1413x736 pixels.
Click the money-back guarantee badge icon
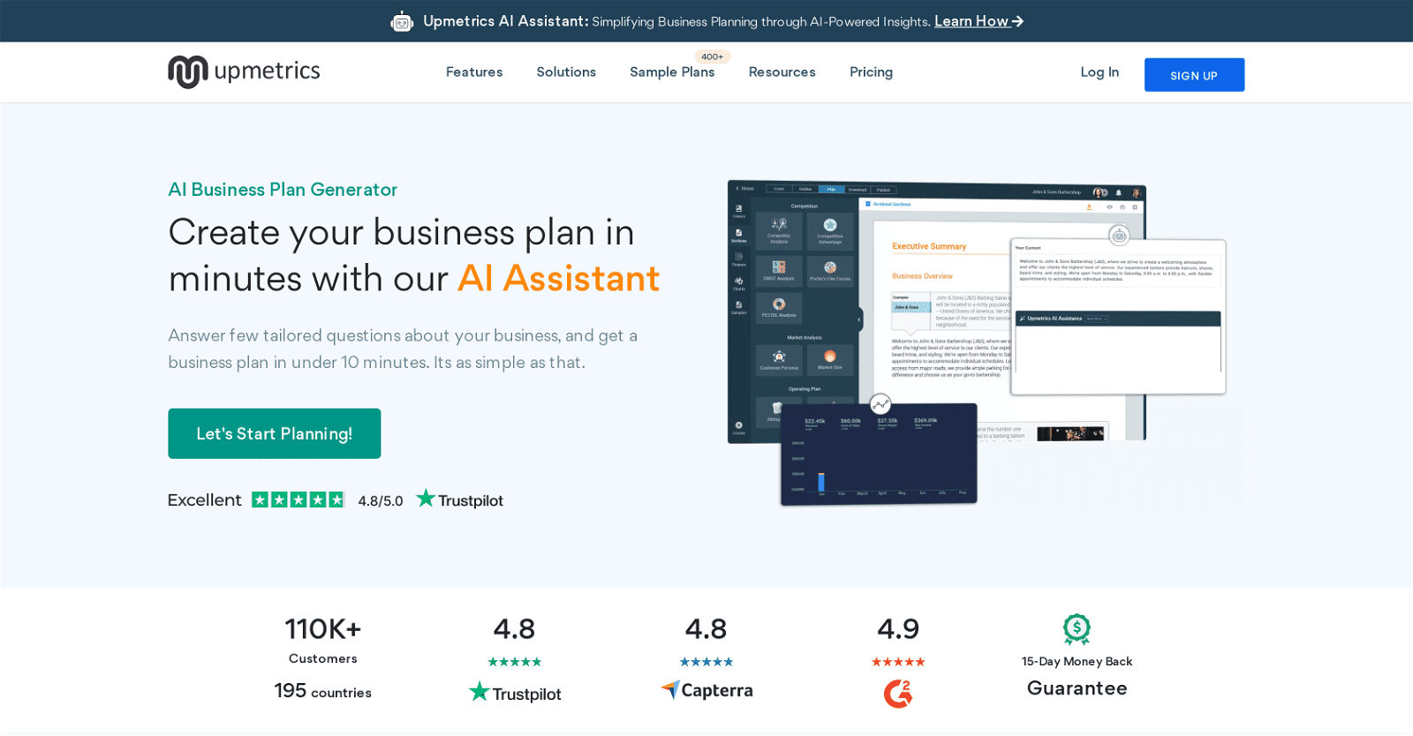[x=1077, y=629]
